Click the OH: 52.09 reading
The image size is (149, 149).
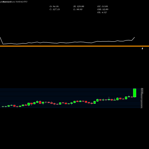[x=103, y=10]
